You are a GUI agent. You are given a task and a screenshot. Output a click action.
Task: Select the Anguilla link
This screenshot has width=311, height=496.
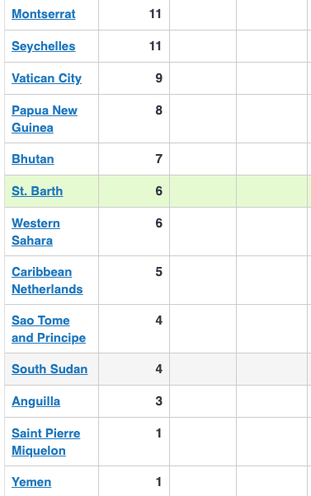[35, 401]
